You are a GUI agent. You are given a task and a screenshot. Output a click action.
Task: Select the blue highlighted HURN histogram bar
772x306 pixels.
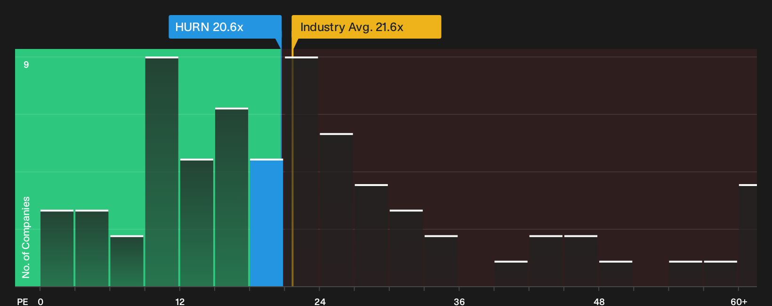pos(266,223)
